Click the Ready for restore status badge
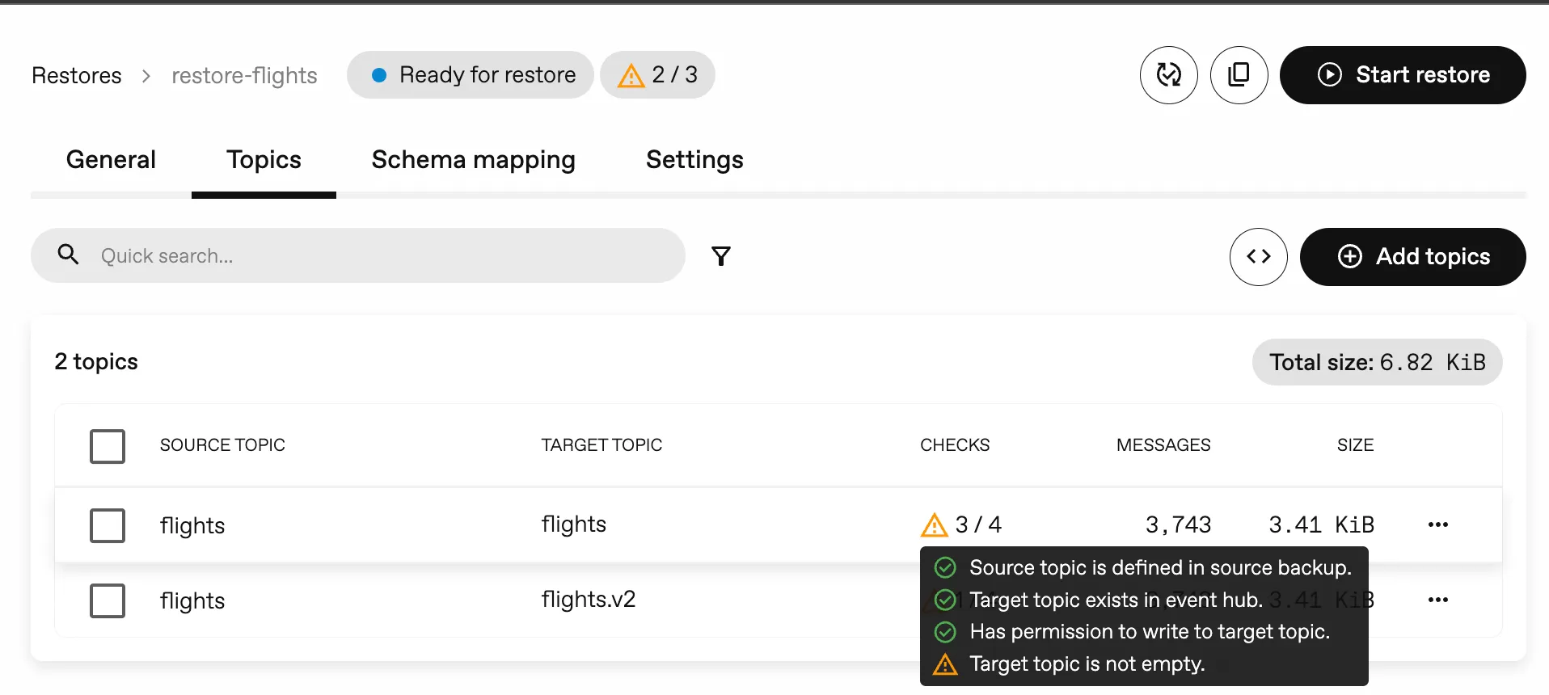 [x=471, y=75]
